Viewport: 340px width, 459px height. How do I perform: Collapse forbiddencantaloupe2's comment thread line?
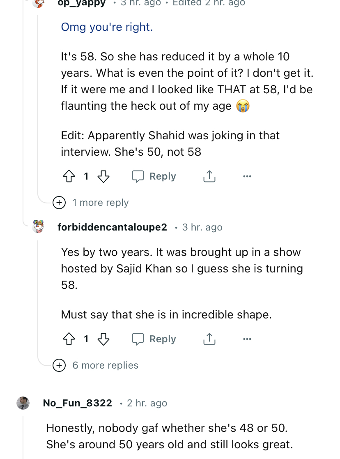[x=38, y=296]
